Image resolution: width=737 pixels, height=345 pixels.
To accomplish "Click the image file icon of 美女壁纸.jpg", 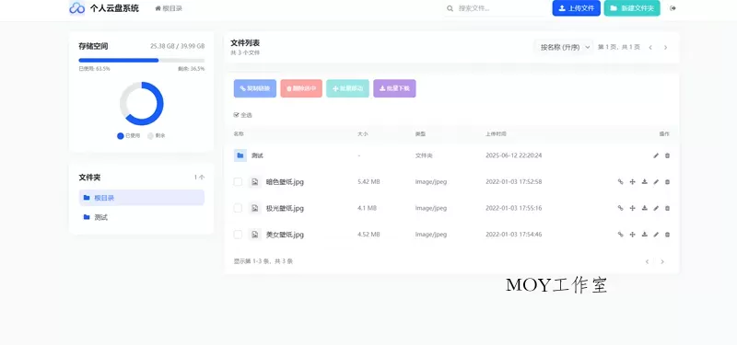I will 255,235.
